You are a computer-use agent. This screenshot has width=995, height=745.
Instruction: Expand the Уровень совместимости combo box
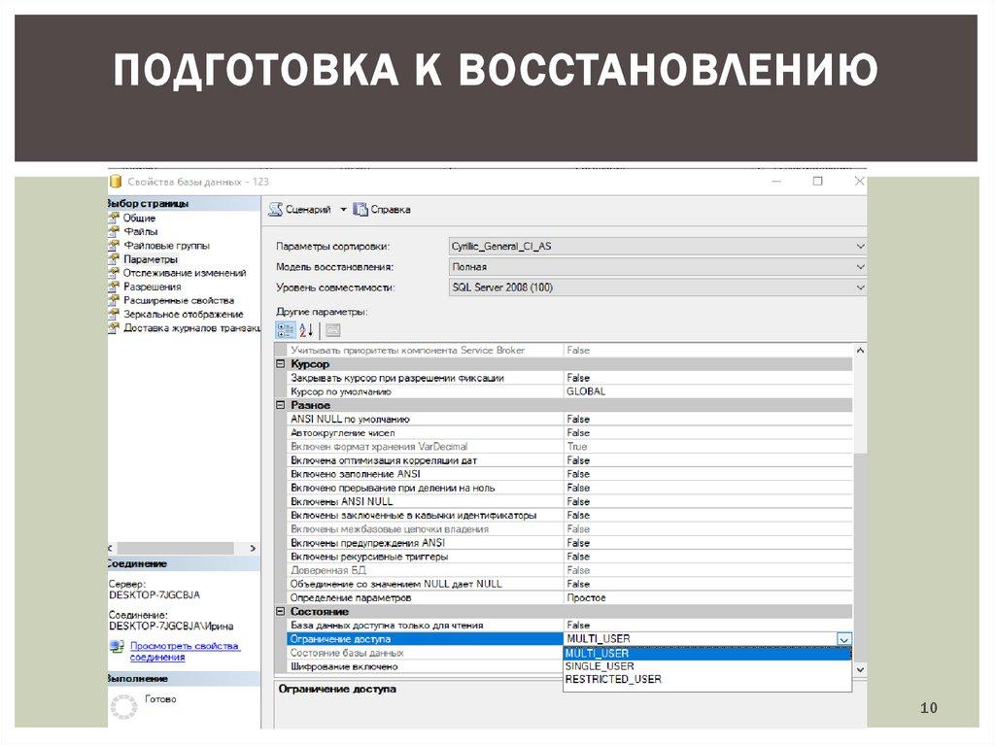pos(859,288)
